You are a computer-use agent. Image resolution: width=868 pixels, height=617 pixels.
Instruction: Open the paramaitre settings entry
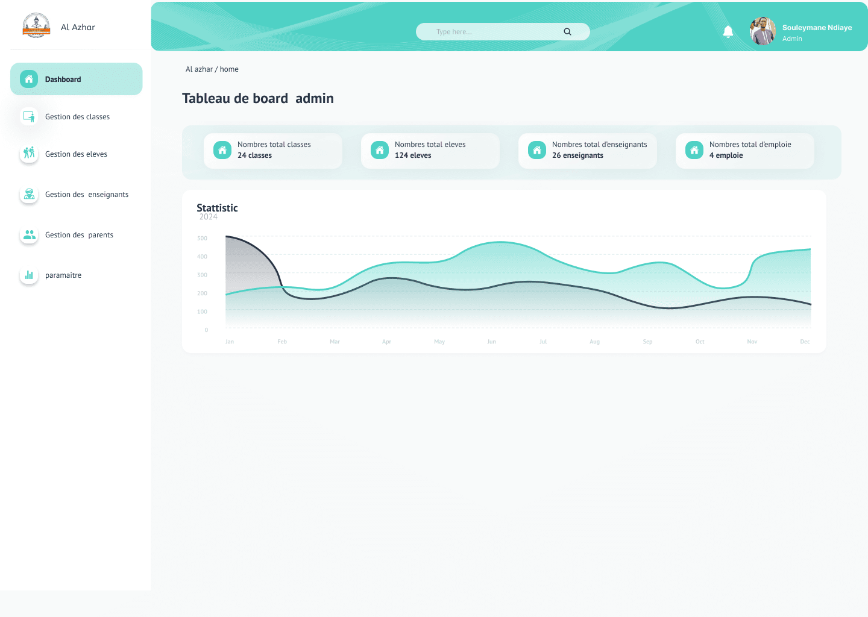click(x=63, y=275)
